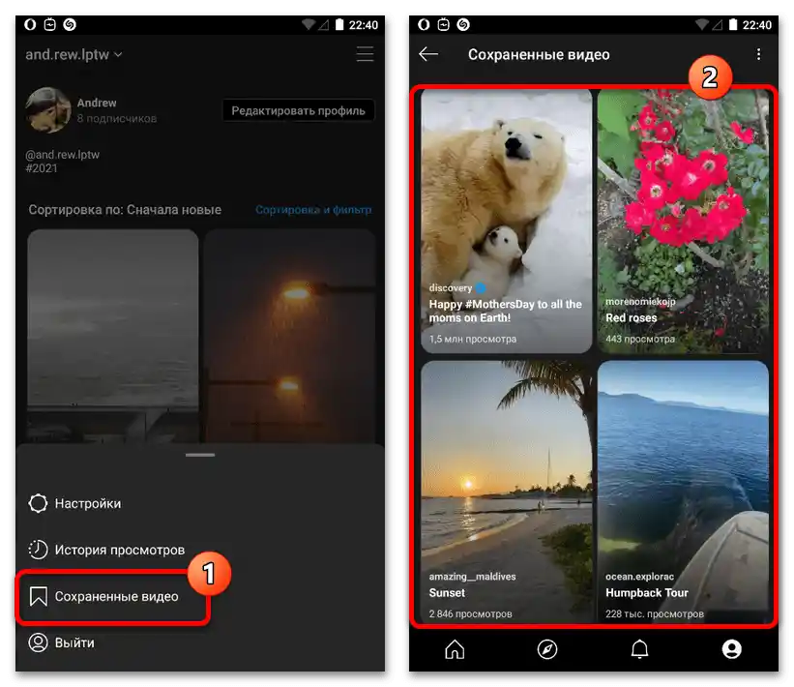Screen dimensions: 794x687
Task: Expand the and.rew.lptw account switcher
Action: pos(74,54)
